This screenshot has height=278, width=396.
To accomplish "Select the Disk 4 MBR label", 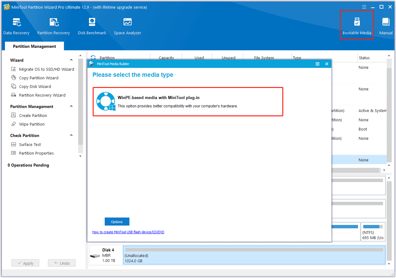I will [107, 255].
